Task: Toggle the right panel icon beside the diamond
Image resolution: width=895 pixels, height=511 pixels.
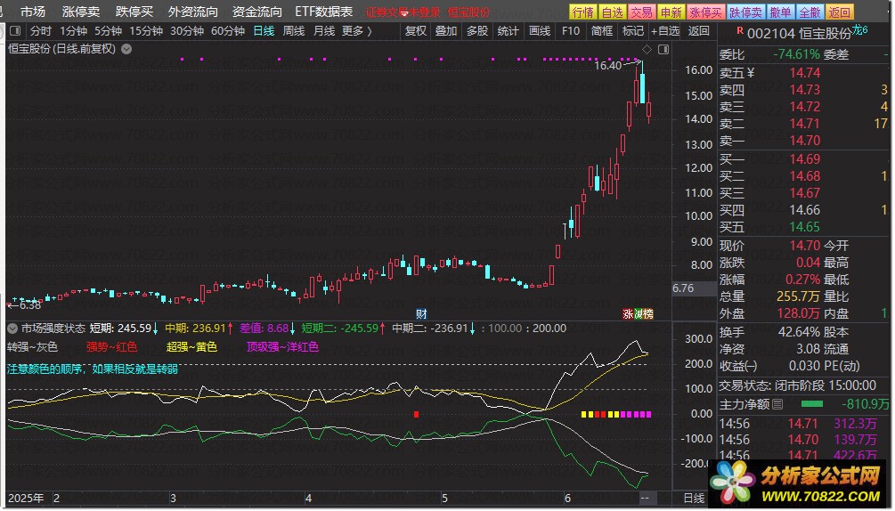Action: point(663,50)
